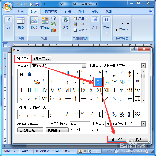Click the Office button logo

(x=8, y=7)
